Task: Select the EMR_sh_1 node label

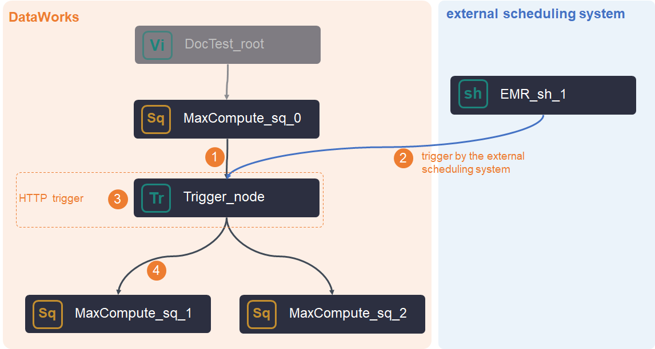Action: pyautogui.click(x=533, y=94)
